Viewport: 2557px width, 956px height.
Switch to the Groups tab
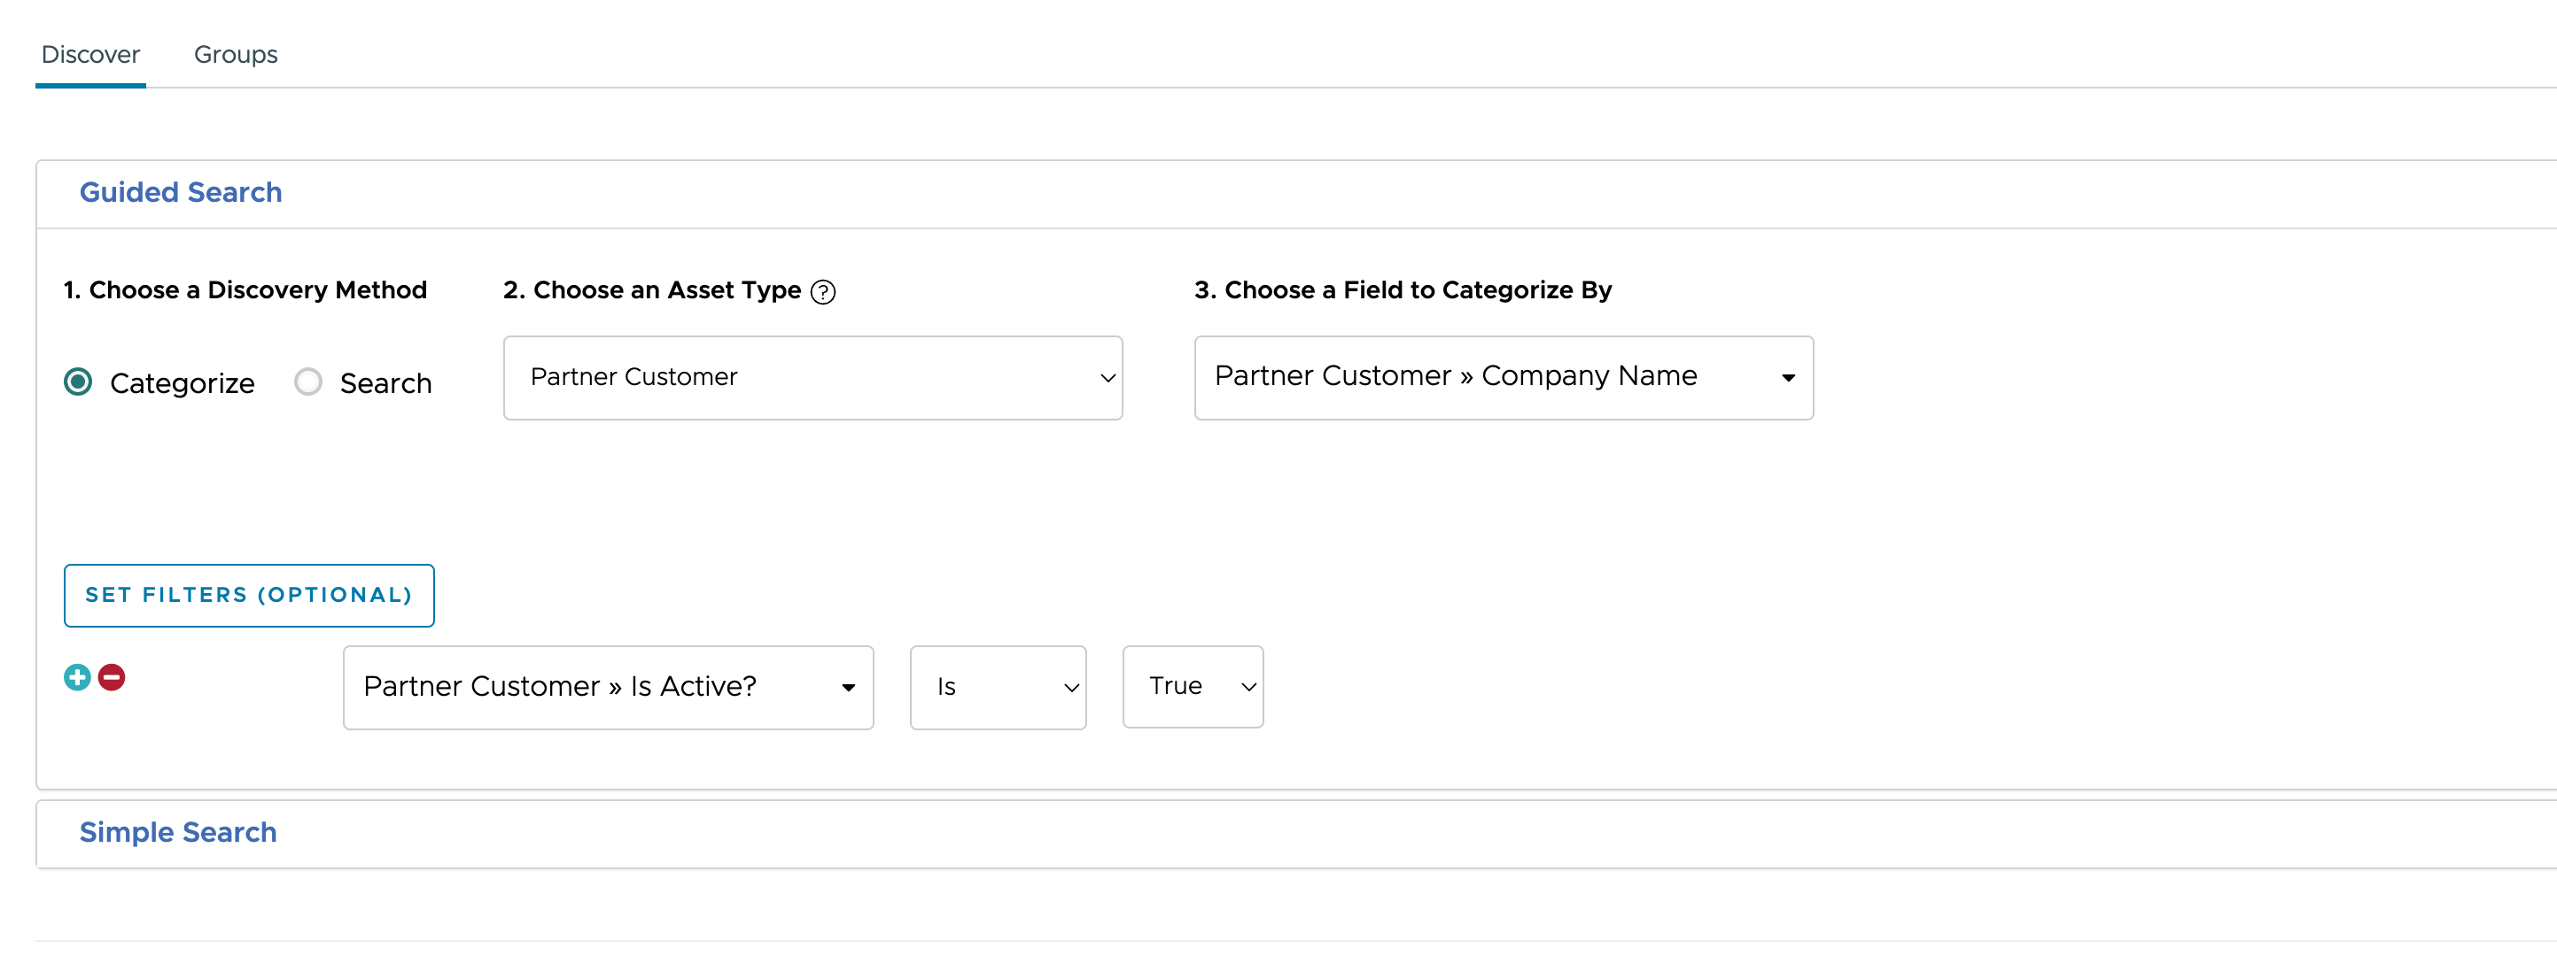[x=236, y=55]
